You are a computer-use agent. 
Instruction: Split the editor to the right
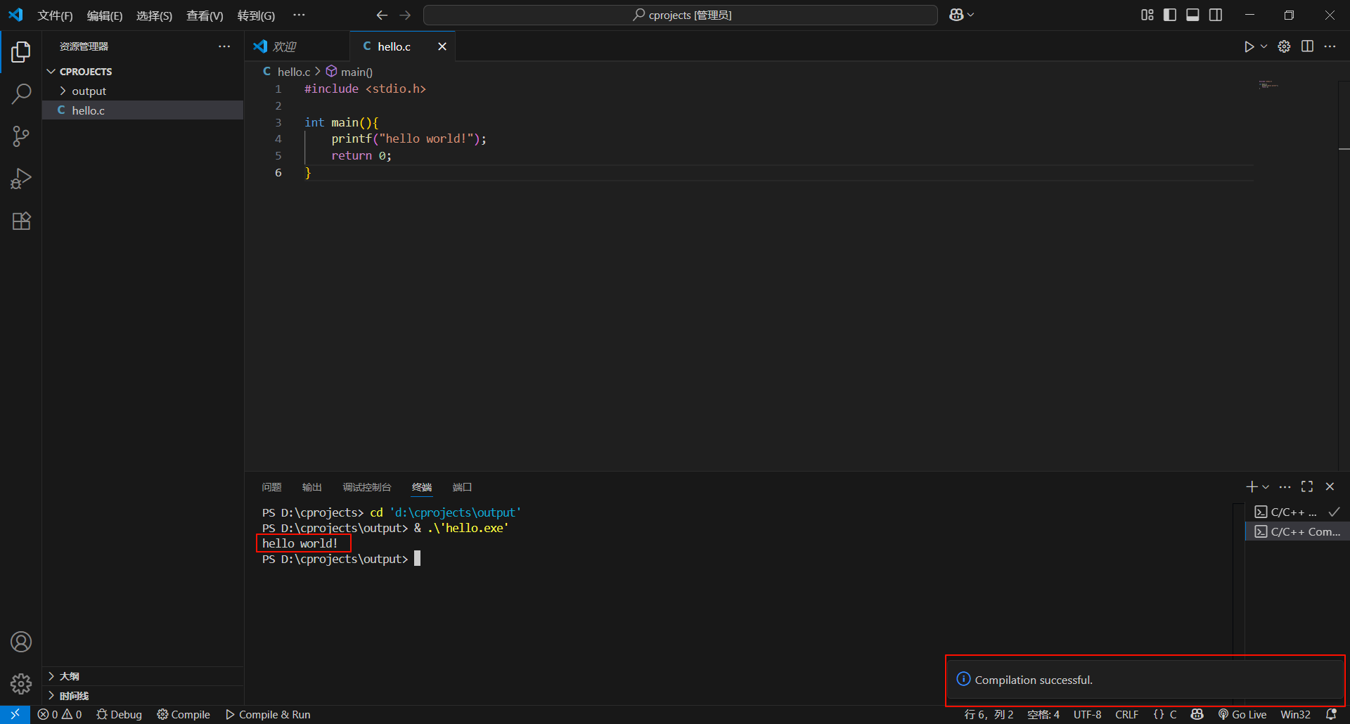[1307, 46]
